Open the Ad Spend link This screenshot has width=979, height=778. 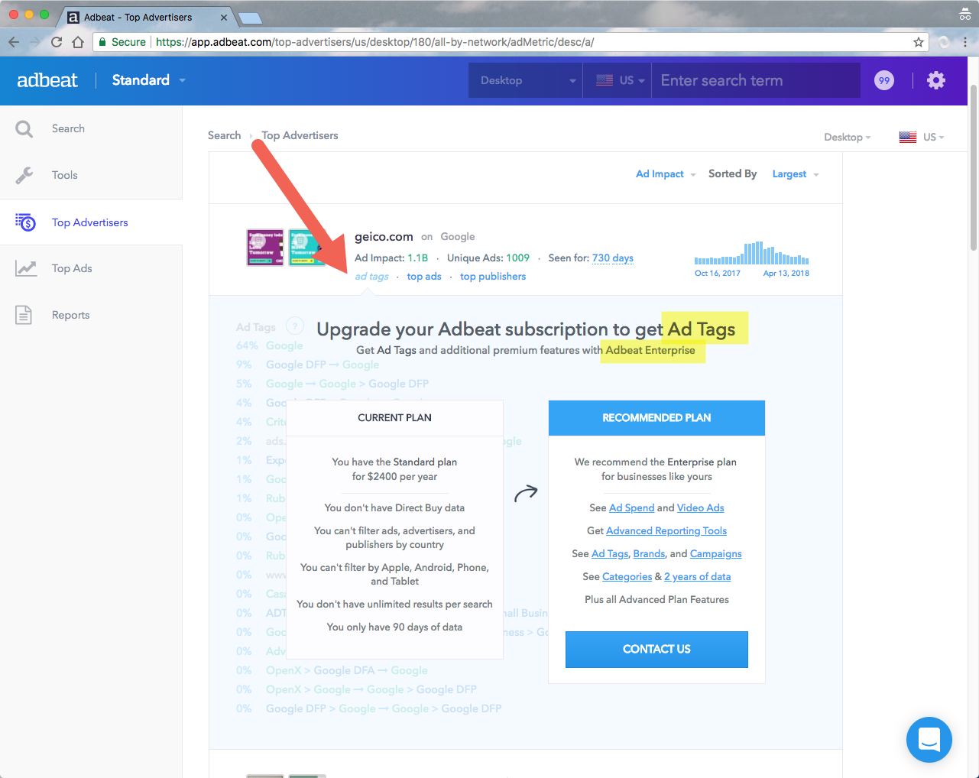pos(631,508)
